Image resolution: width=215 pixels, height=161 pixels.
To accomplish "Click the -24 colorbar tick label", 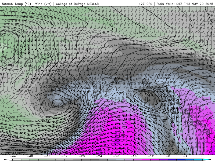I will (x=99, y=156).
